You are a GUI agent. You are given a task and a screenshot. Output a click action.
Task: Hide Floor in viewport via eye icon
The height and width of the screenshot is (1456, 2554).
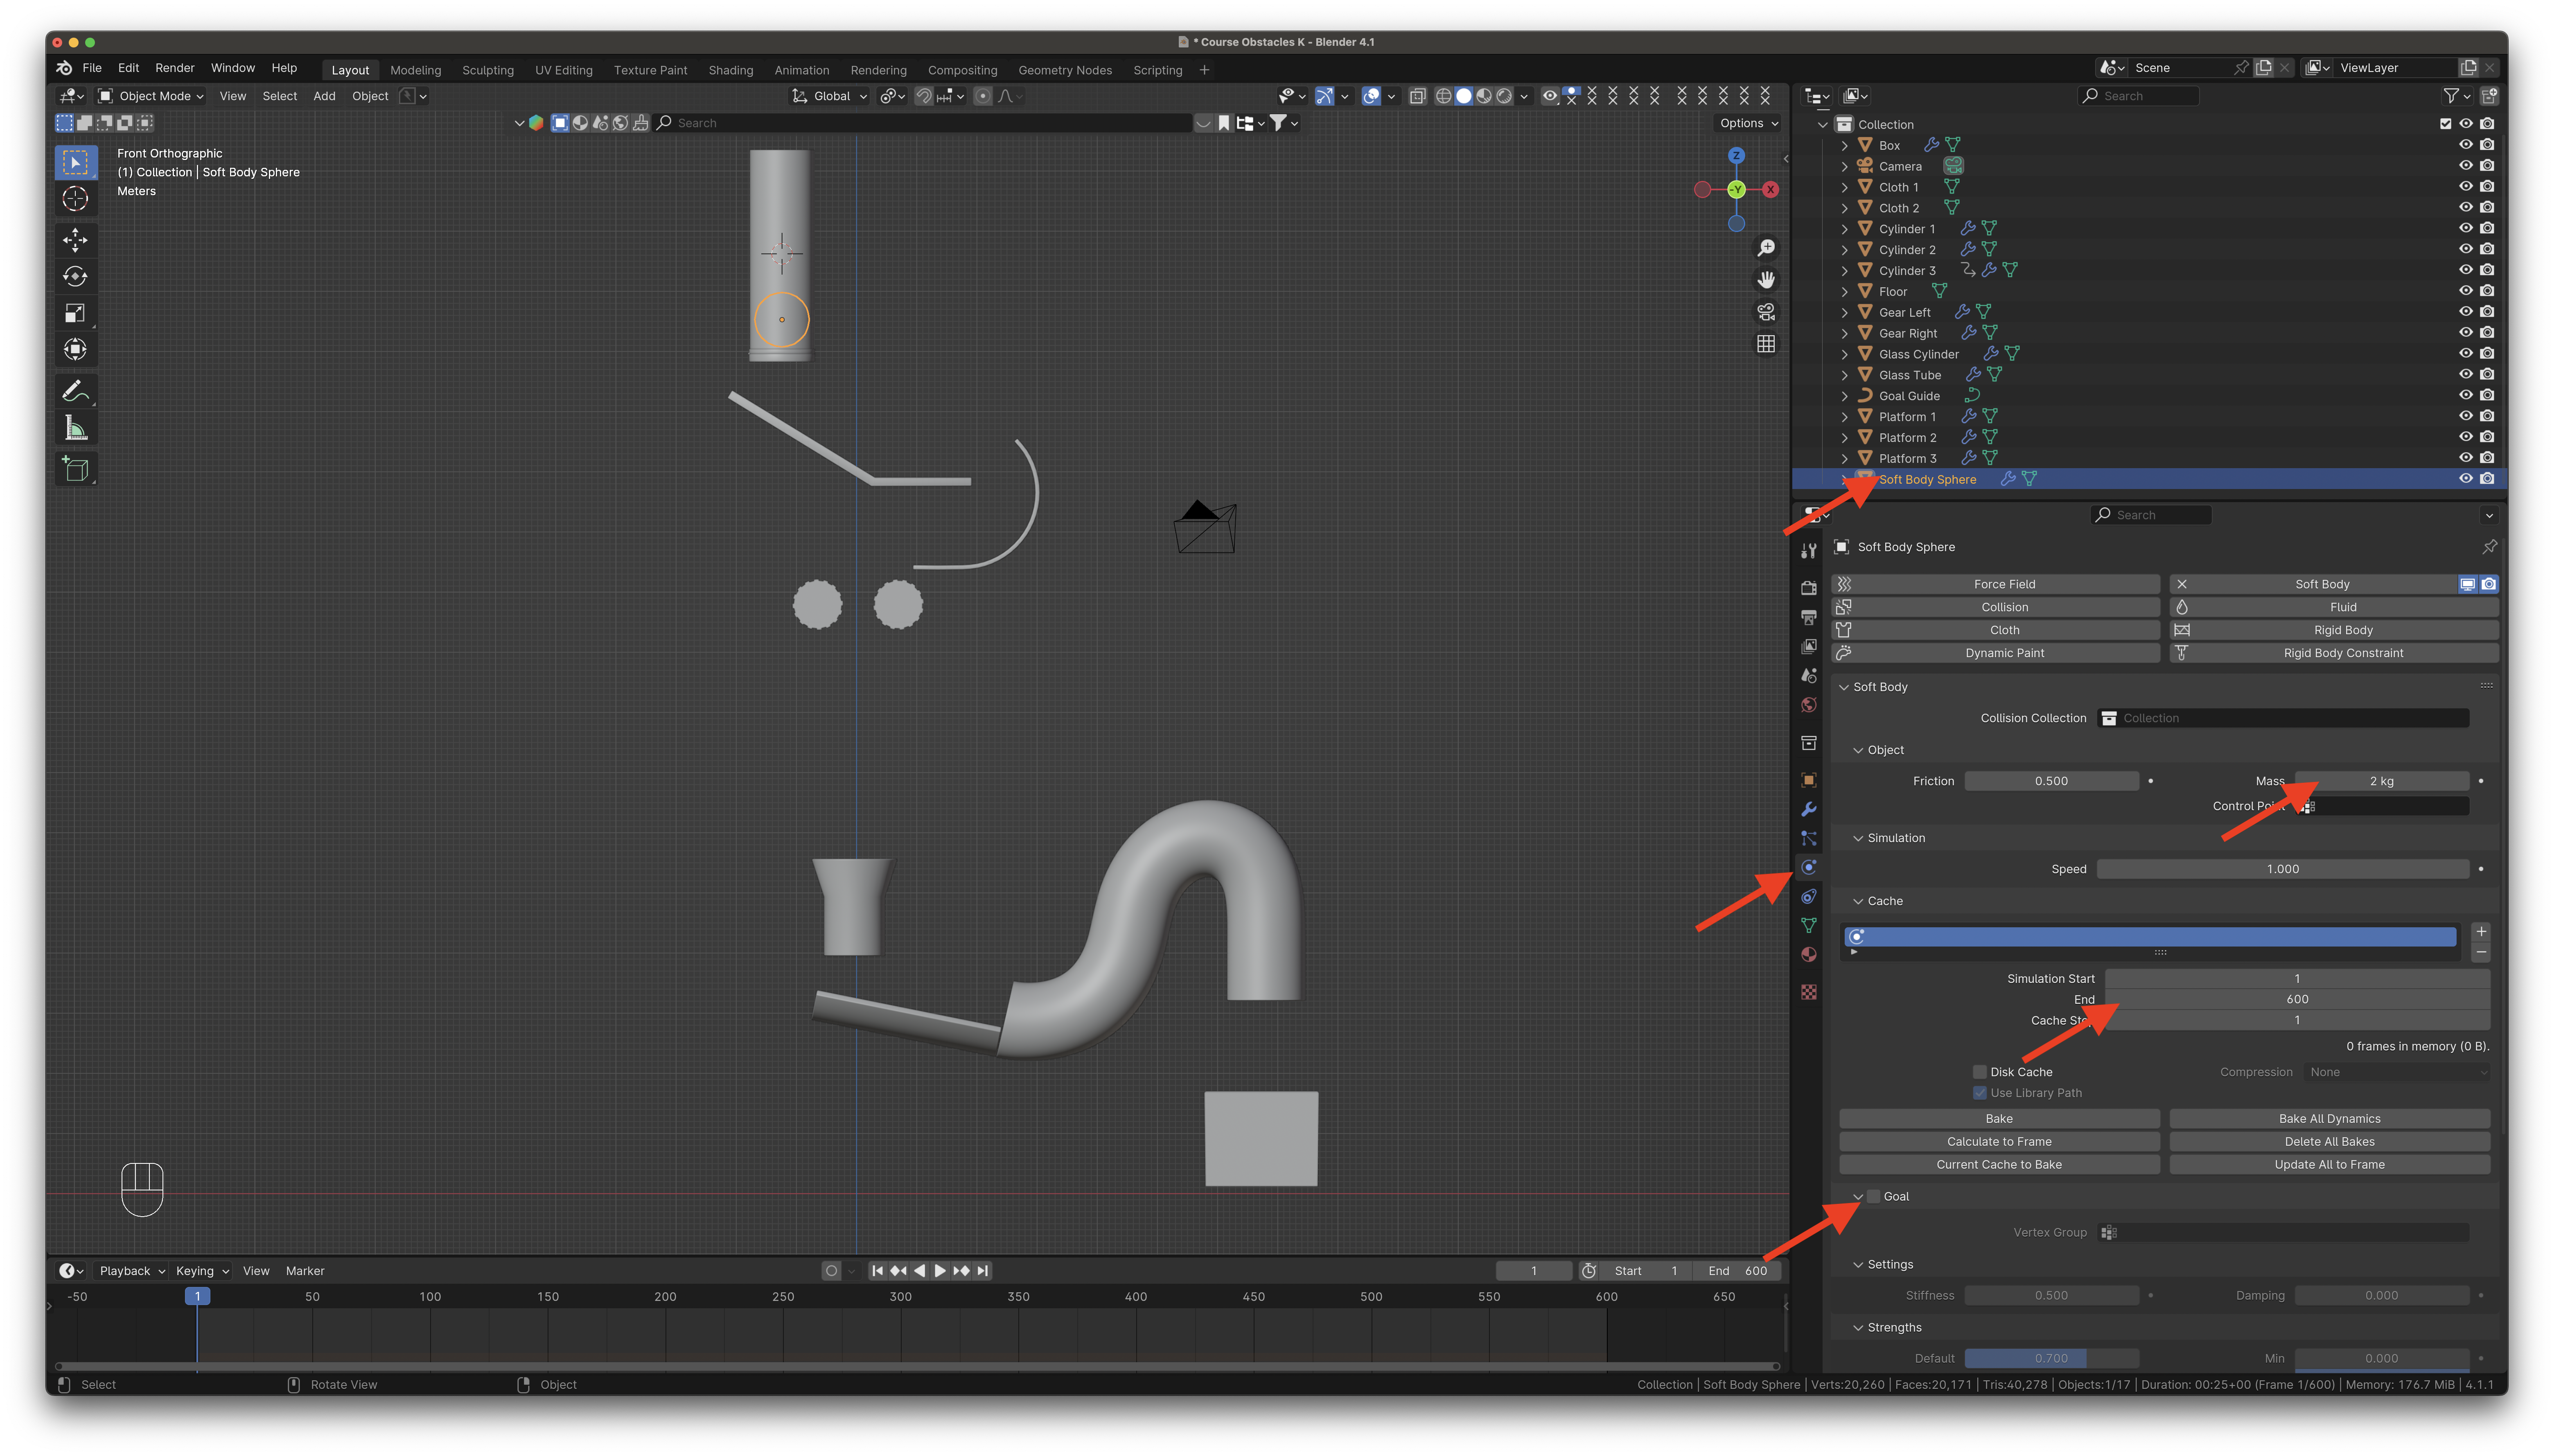(2466, 291)
